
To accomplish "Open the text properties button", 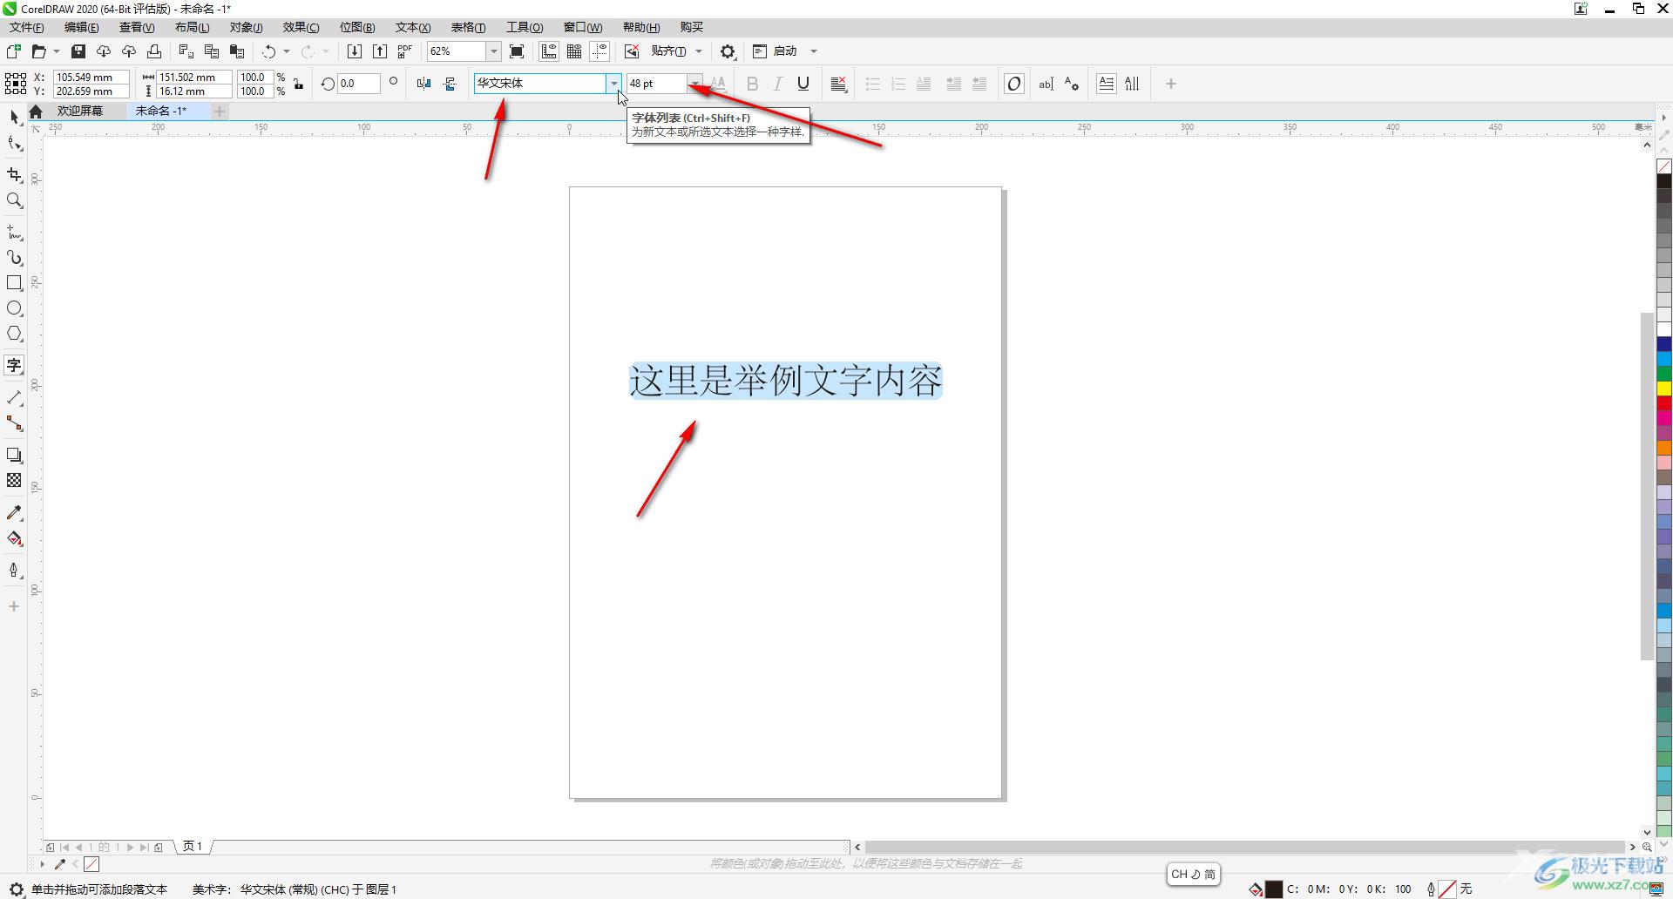I will (1071, 84).
